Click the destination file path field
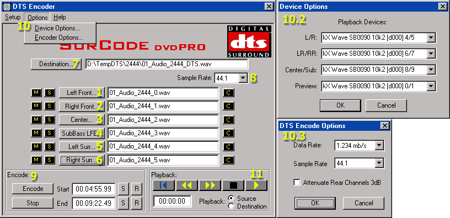The height and width of the screenshot is (218, 450). coord(167,64)
